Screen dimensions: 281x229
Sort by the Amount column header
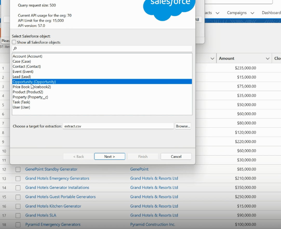tap(226, 58)
